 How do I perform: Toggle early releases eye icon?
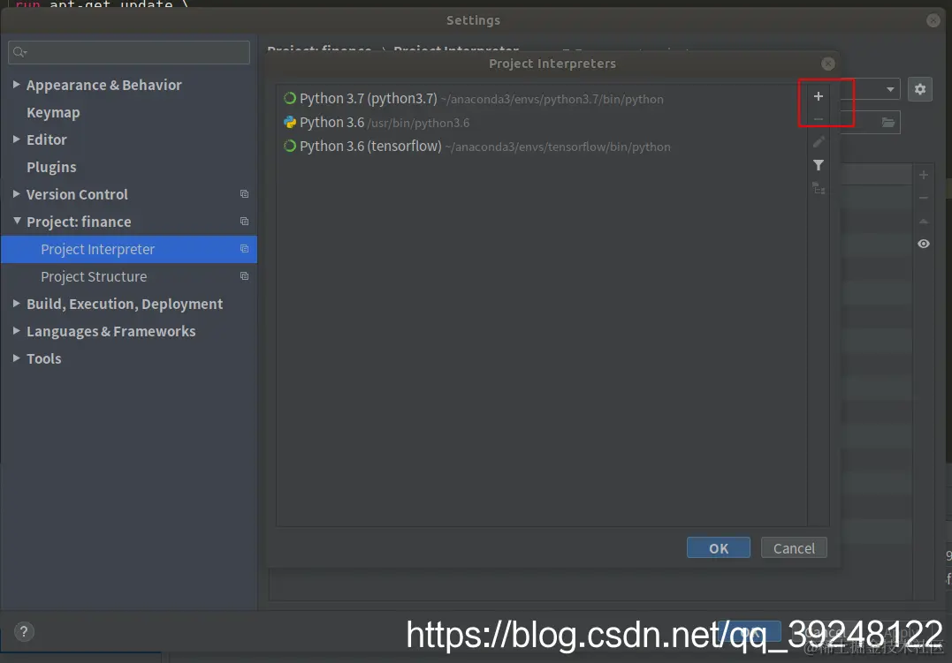pyautogui.click(x=924, y=244)
